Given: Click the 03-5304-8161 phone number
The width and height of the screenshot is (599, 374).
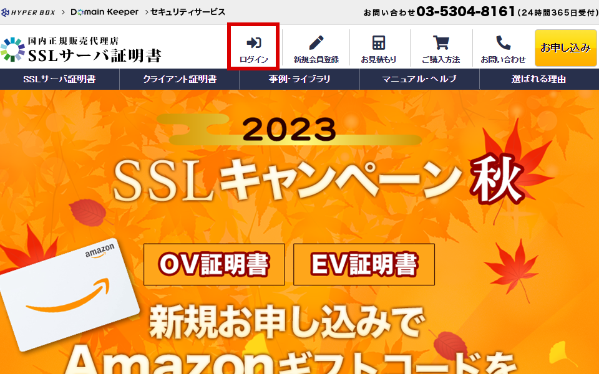Looking at the screenshot, I should click(466, 11).
